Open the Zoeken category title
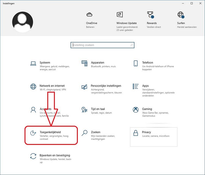 pyautogui.click(x=96, y=132)
